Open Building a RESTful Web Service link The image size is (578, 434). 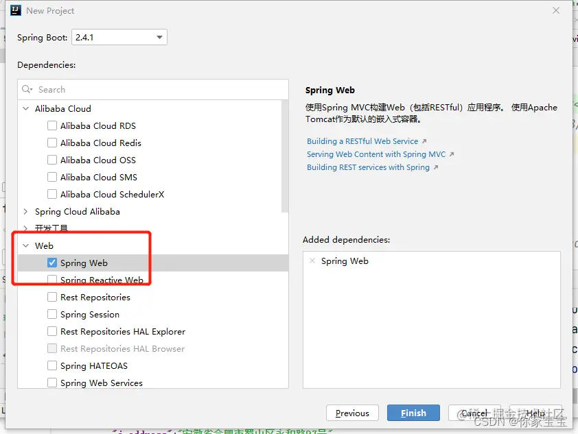[362, 141]
